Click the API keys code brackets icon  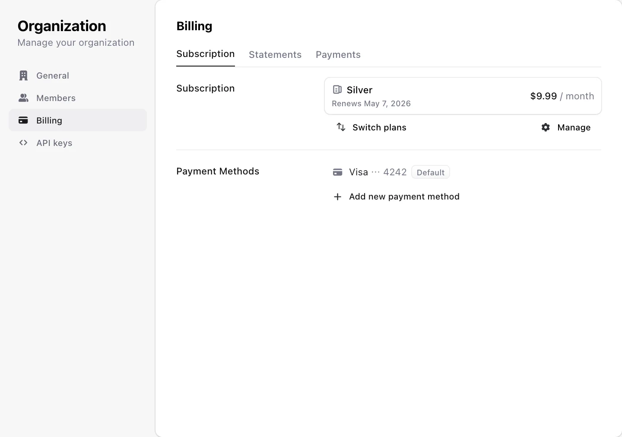coord(23,142)
